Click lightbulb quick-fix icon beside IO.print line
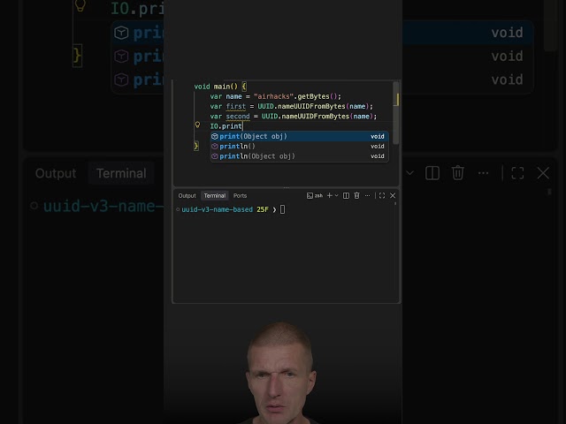 (x=197, y=125)
